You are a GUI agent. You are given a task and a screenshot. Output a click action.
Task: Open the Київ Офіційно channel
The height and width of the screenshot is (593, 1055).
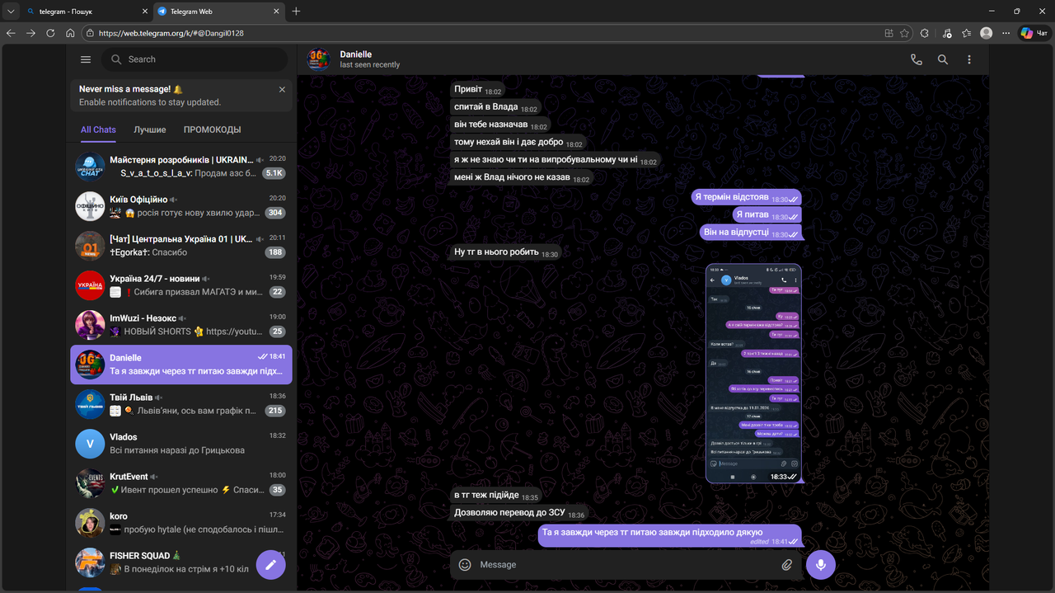(x=181, y=205)
